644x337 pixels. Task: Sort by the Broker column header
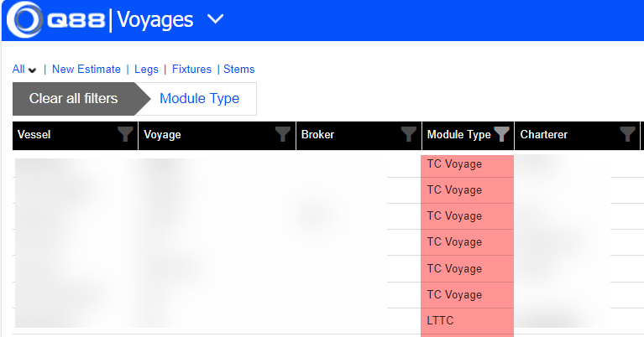pos(317,134)
